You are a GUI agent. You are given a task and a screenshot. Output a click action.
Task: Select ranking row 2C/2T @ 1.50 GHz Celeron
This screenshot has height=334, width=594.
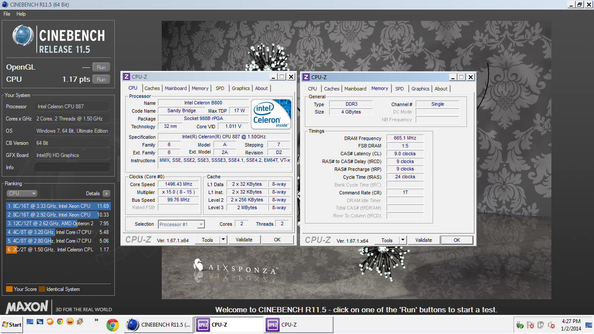[58, 250]
